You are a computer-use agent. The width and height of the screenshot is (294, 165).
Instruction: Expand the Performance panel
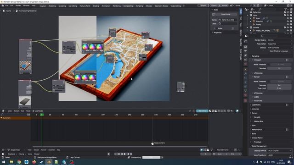(256, 129)
